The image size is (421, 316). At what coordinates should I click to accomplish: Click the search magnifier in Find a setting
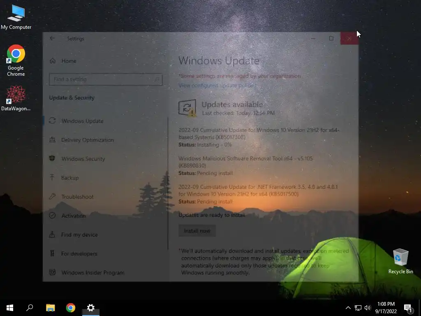(x=157, y=79)
